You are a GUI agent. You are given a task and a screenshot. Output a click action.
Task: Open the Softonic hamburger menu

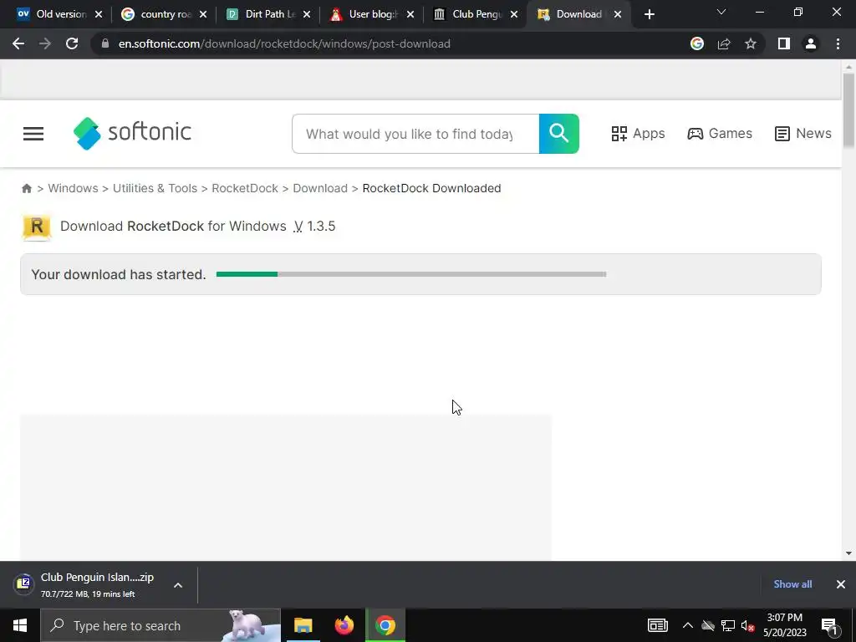point(33,134)
